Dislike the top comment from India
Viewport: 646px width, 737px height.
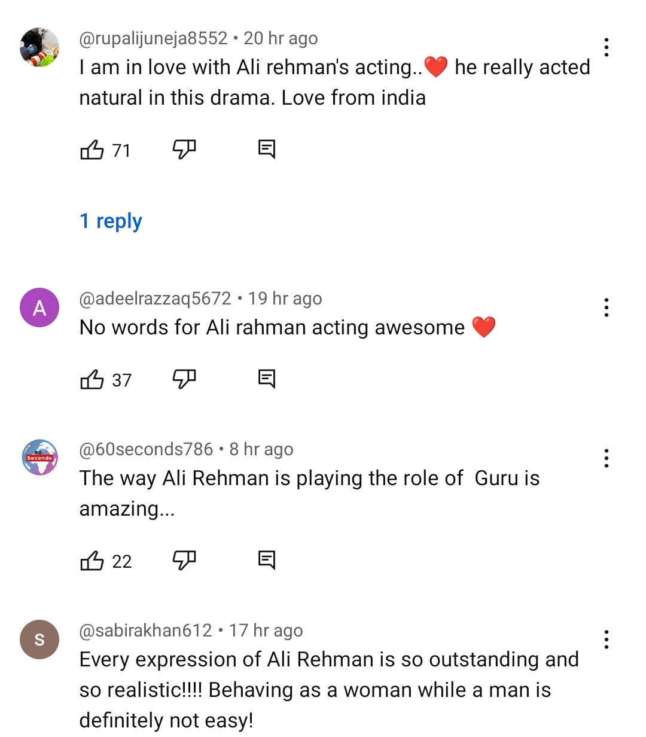pos(184,150)
